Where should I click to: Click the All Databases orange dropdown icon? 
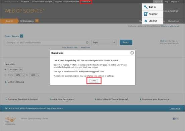coord(37,21)
